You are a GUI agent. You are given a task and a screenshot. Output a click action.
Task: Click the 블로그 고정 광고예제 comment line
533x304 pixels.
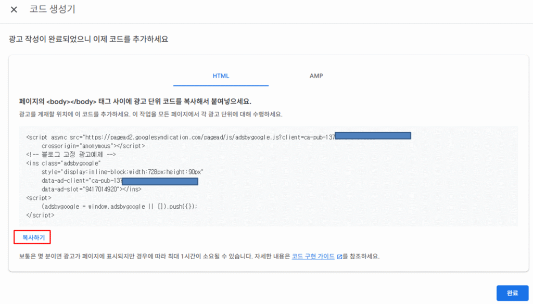point(71,155)
